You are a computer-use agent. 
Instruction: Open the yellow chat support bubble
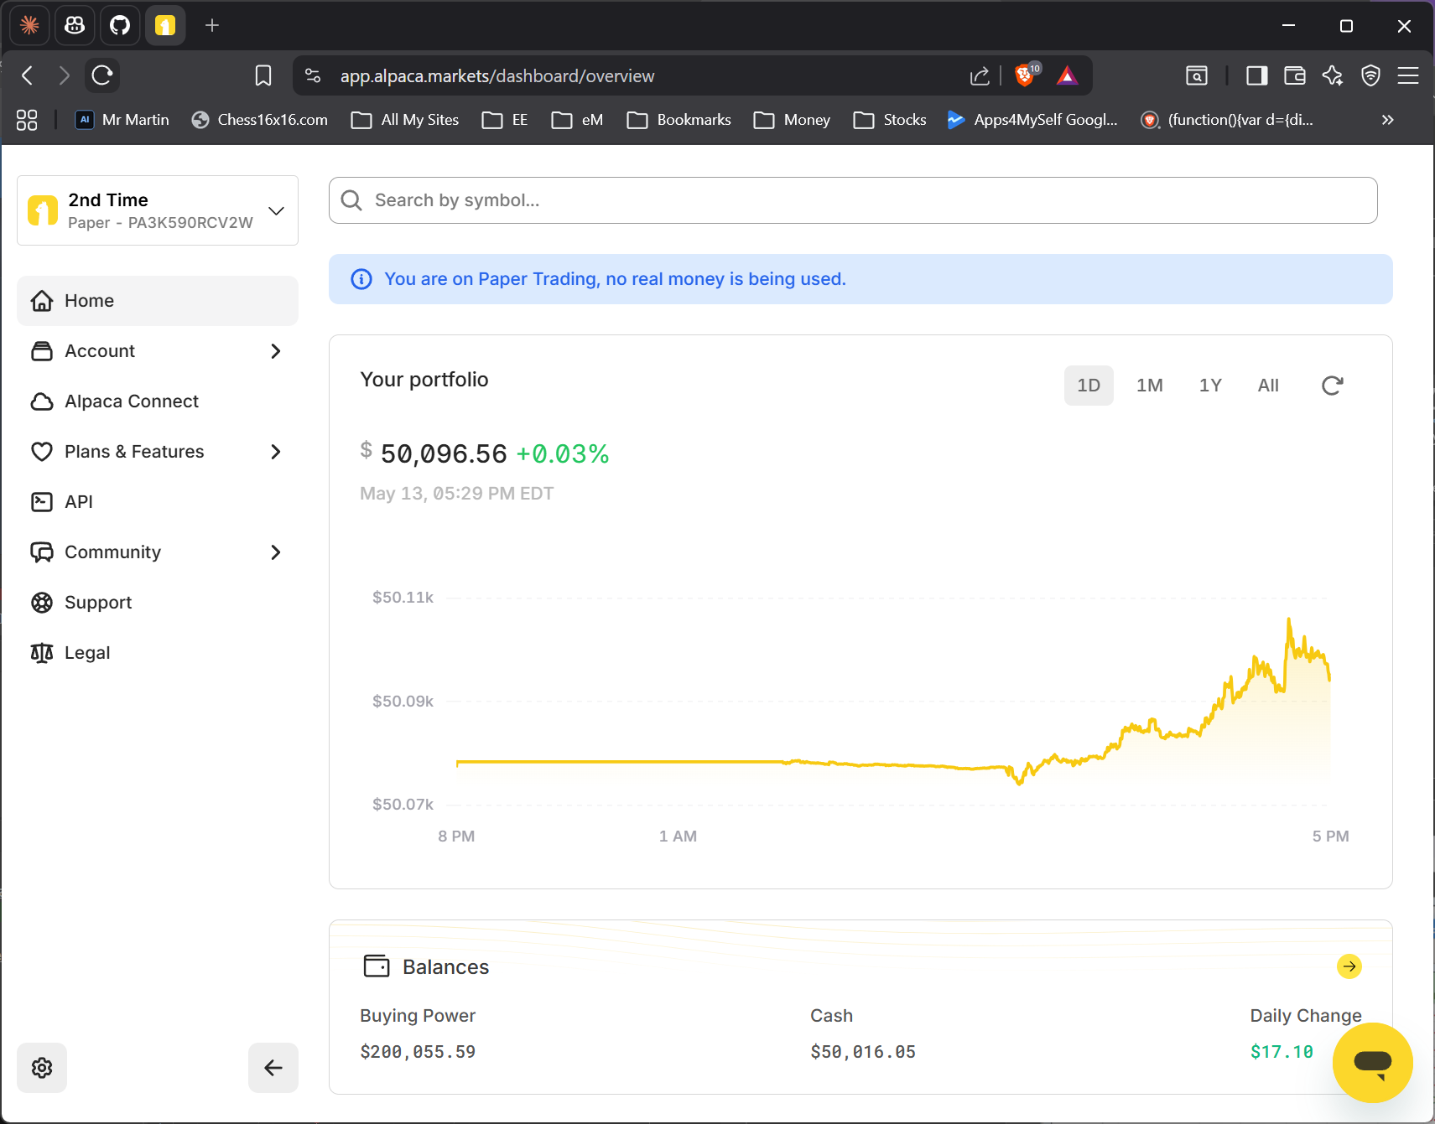[x=1372, y=1063]
